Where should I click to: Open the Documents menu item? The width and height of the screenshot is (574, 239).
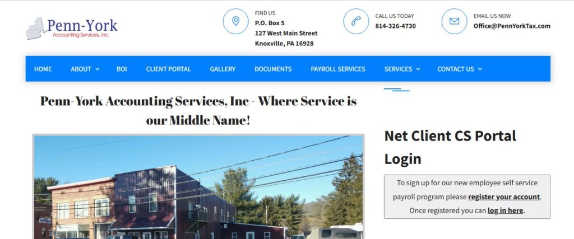coord(273,69)
